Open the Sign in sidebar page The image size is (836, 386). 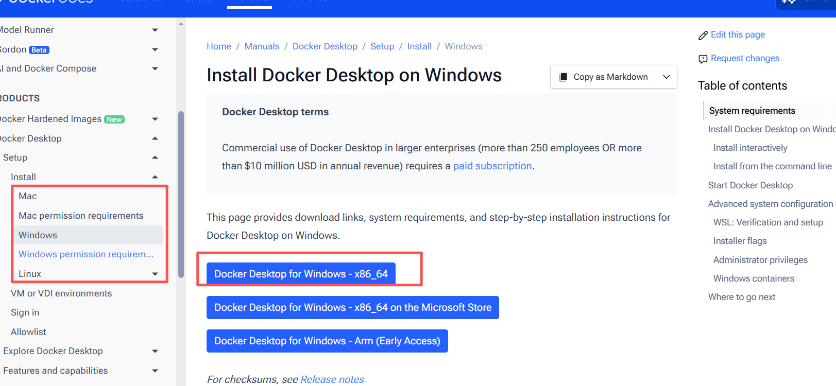[x=25, y=312]
